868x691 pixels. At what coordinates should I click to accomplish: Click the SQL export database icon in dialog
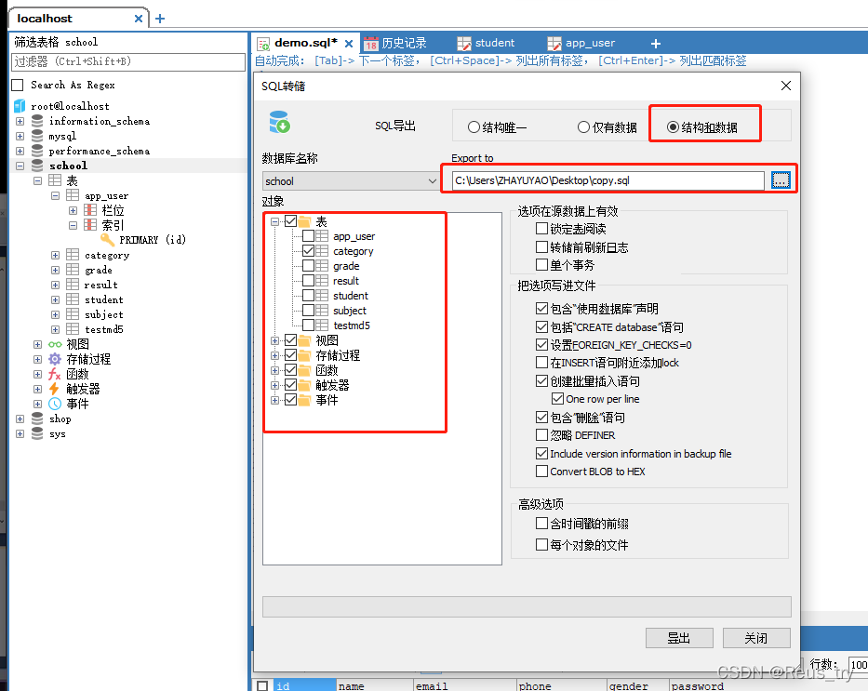point(279,122)
